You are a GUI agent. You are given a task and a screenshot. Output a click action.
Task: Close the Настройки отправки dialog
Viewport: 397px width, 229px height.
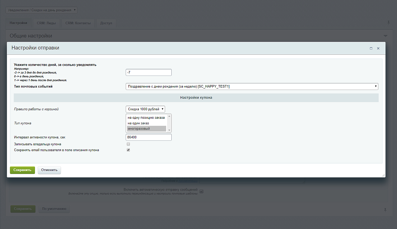(378, 49)
